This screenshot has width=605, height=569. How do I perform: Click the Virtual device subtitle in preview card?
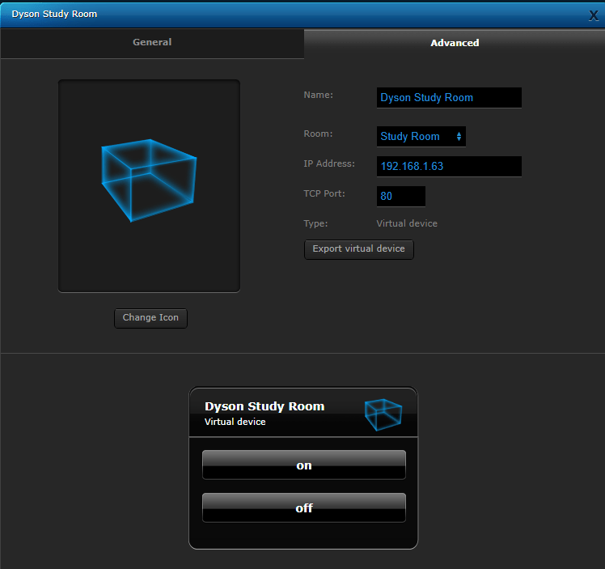coord(235,422)
